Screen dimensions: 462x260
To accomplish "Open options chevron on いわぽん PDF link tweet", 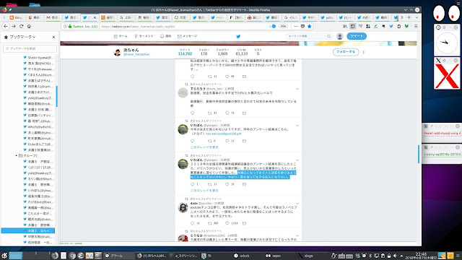I will 297,125.
